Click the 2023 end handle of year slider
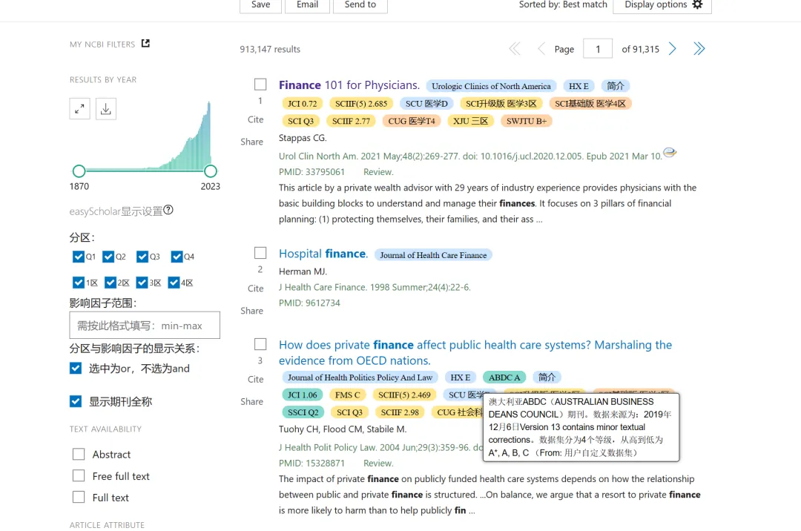The image size is (801, 531). [x=211, y=171]
